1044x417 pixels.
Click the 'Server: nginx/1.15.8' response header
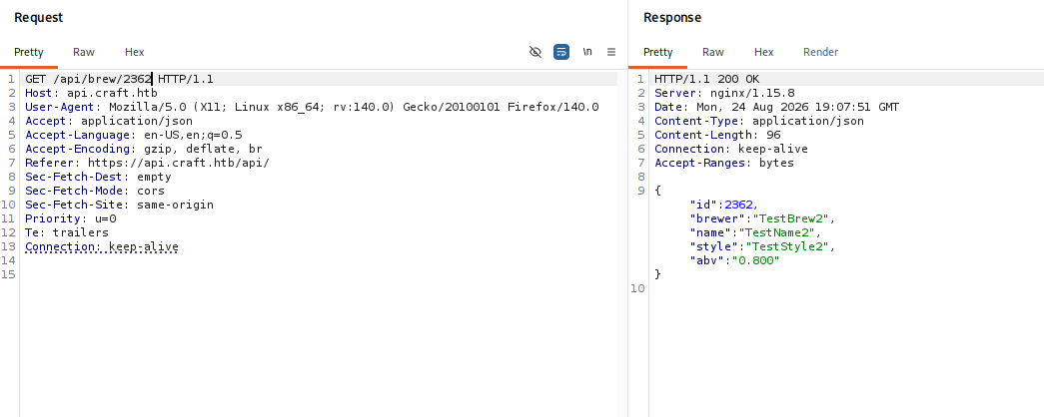click(x=724, y=93)
